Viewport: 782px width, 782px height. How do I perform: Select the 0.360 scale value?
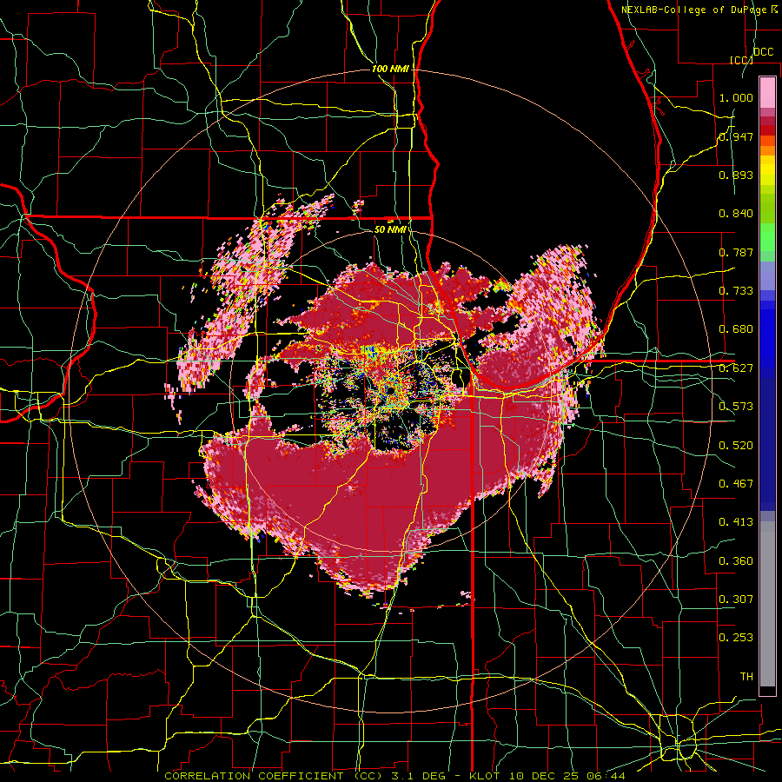[736, 561]
